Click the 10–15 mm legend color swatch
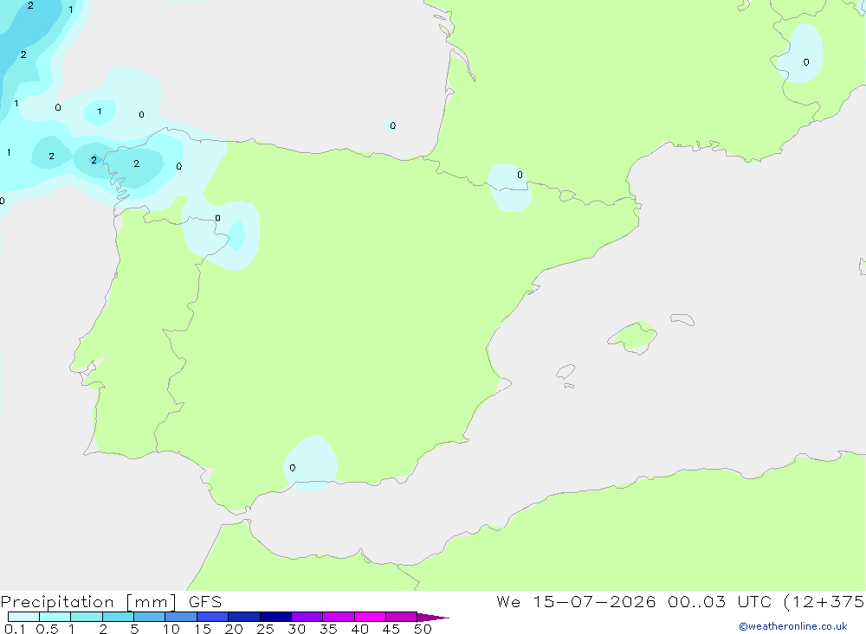866x634 pixels. (181, 617)
